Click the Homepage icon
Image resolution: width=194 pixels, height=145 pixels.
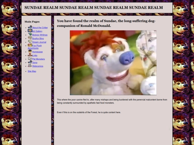pyautogui.click(x=30, y=51)
